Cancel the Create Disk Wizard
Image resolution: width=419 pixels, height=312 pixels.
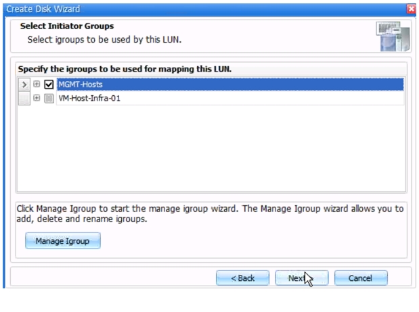click(361, 278)
